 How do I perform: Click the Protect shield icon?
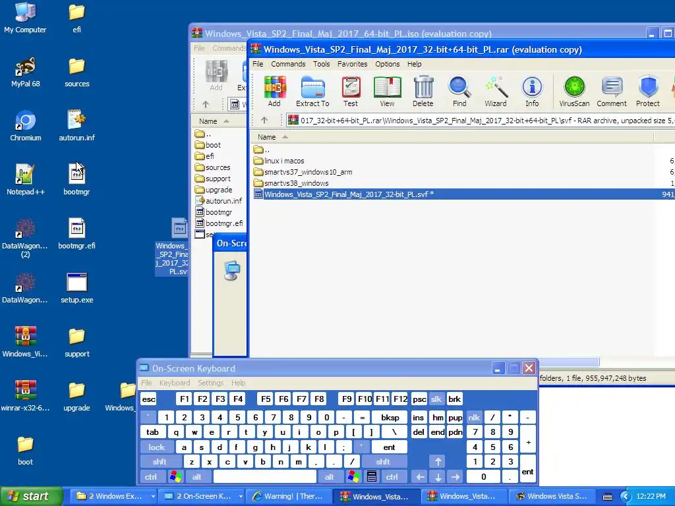click(x=648, y=91)
